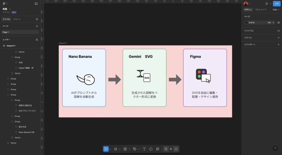Click the user avatar
Viewport: 282px width, 155px height.
246,4
